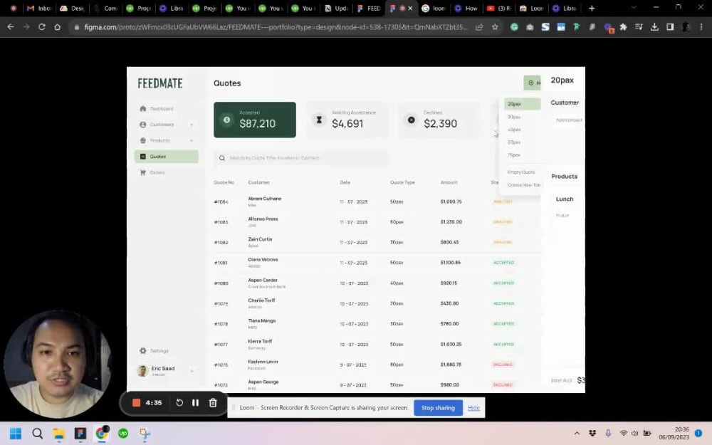Expand the Products dropdown chevron

[x=189, y=140]
